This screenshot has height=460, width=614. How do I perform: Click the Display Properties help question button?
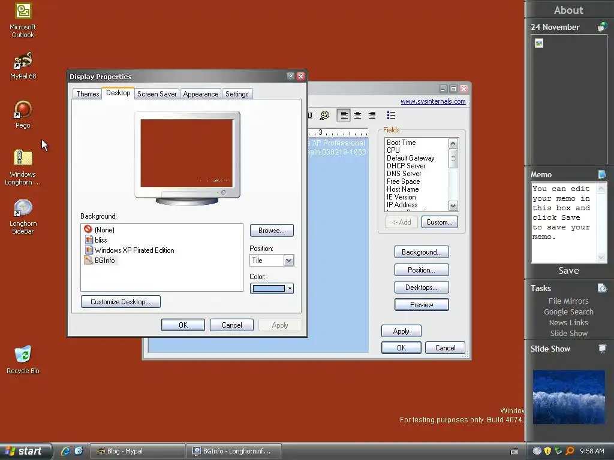[x=290, y=76]
